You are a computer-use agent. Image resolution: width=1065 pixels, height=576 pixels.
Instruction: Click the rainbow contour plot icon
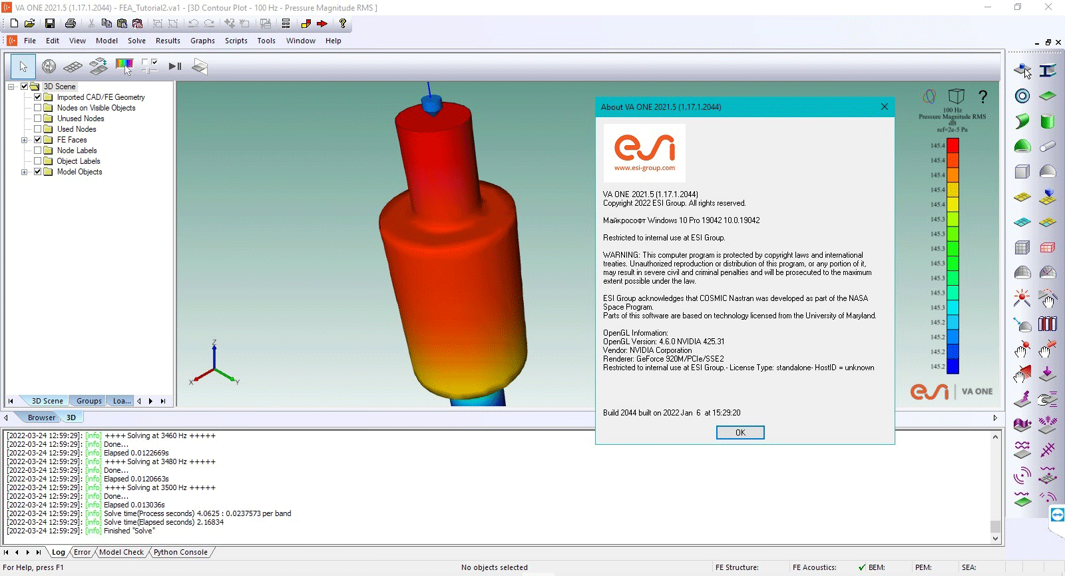tap(124, 66)
